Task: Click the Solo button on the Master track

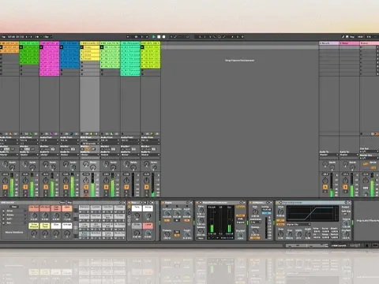Action: (366, 189)
